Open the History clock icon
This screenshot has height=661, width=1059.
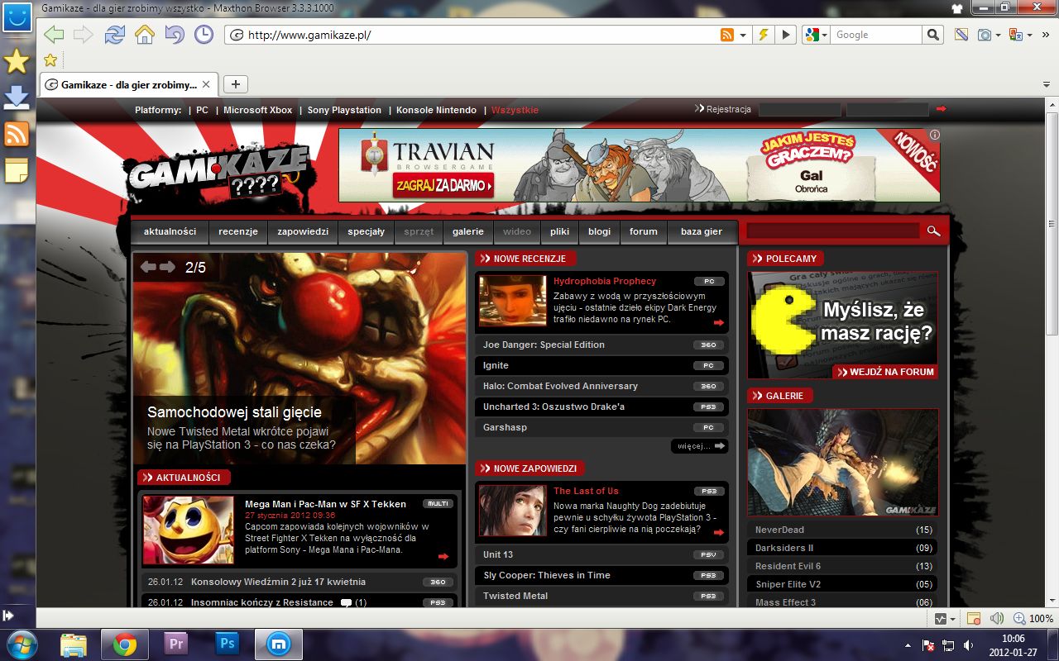click(x=204, y=35)
